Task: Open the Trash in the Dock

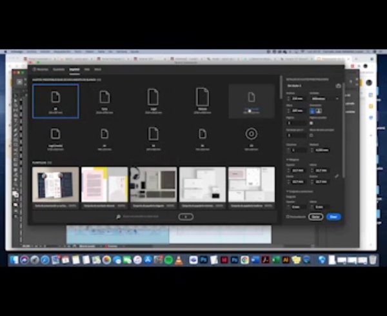Action: (x=373, y=260)
